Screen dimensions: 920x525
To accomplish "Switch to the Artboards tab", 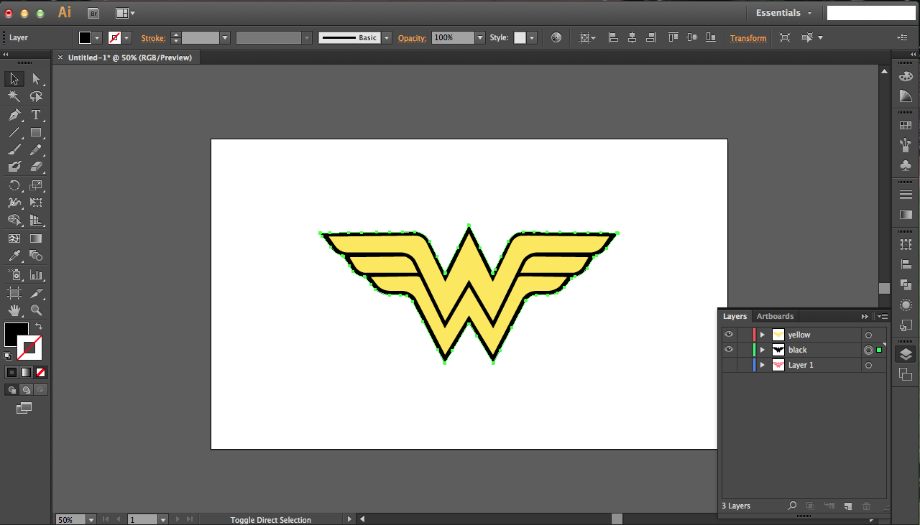I will click(x=775, y=316).
